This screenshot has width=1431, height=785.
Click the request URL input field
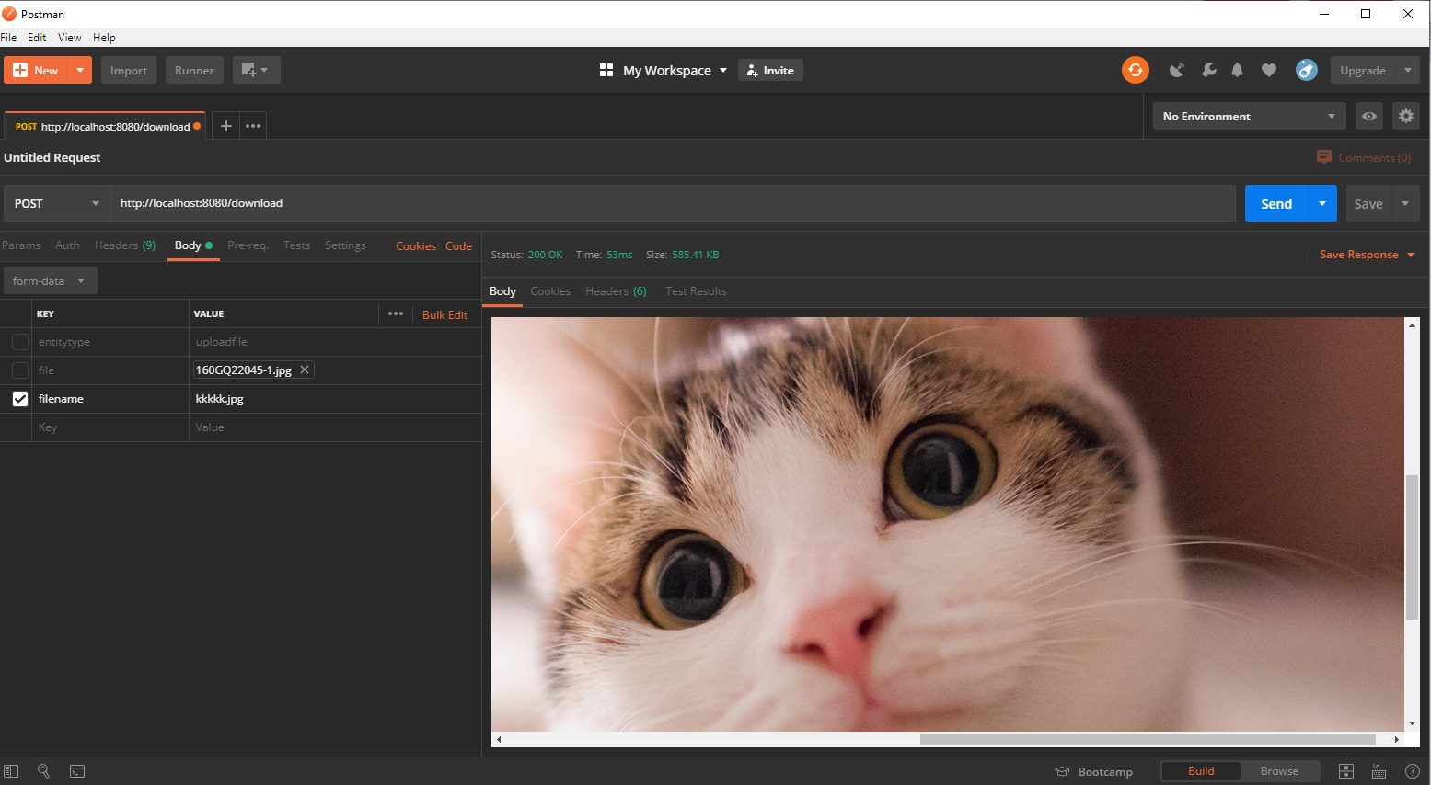(673, 203)
